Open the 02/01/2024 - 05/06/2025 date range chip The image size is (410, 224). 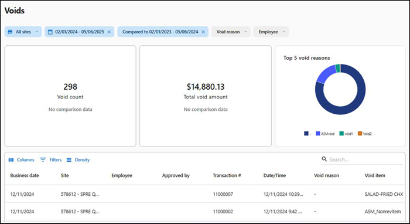point(79,32)
